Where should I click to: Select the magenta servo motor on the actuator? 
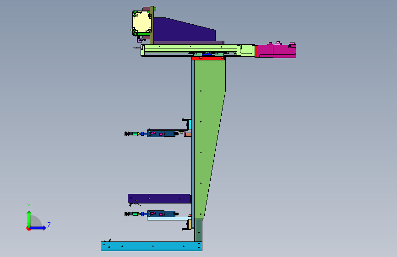point(277,51)
